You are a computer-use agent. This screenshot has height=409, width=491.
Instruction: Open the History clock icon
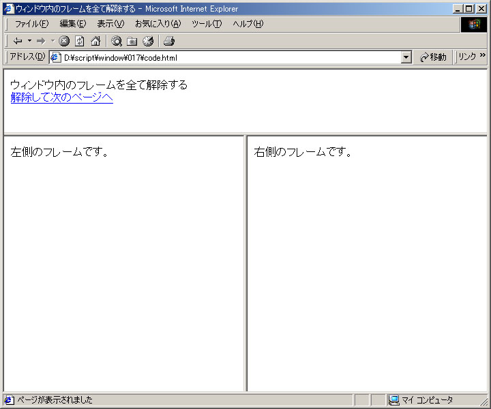click(148, 41)
